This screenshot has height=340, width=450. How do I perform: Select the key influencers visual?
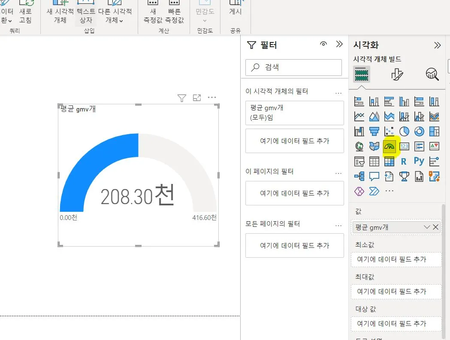click(434, 162)
